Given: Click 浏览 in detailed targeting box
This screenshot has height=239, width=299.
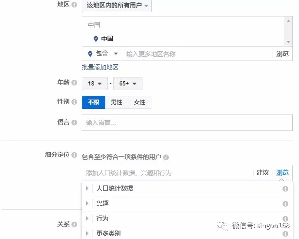Looking at the screenshot, I should click(x=283, y=172).
